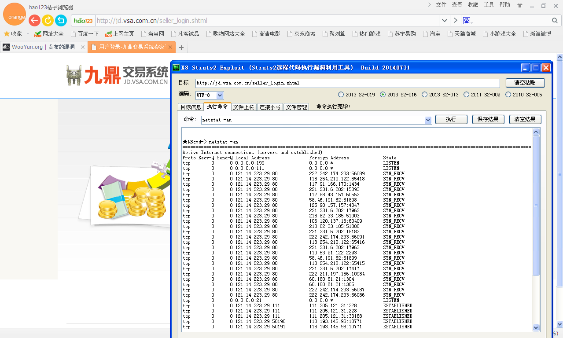563x338 pixels.
Task: Open the 网址大全 bookmark
Action: click(49, 34)
